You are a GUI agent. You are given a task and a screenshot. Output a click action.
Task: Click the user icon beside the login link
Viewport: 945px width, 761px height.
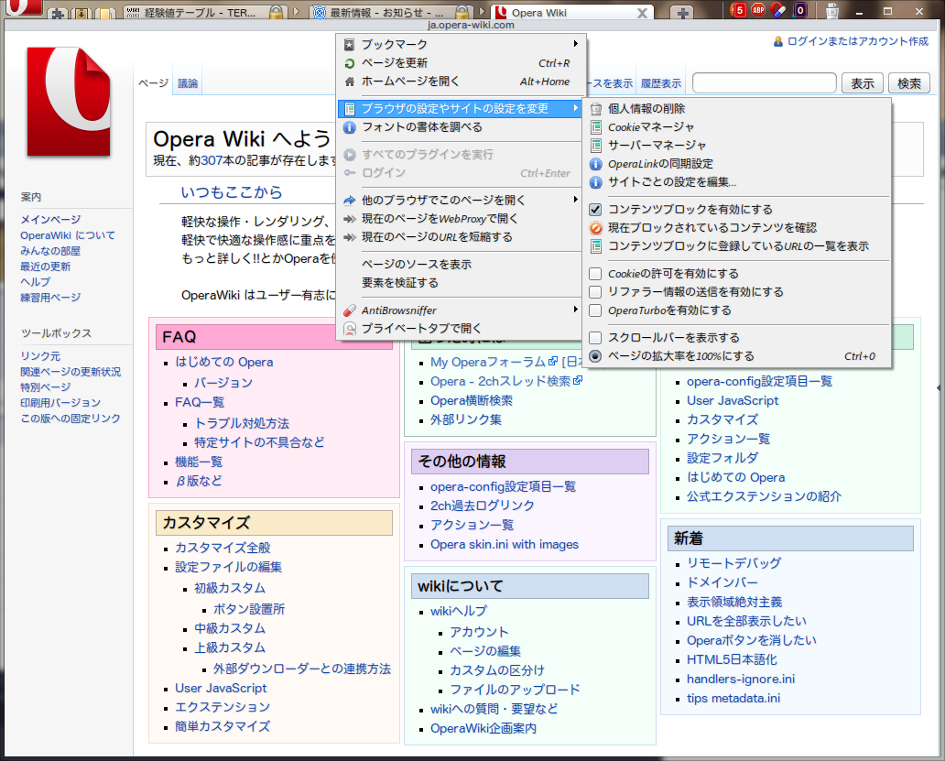(778, 41)
